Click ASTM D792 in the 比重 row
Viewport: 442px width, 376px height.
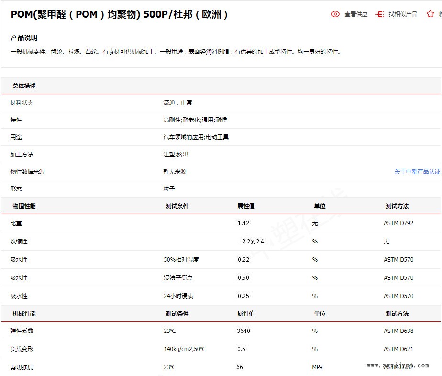[398, 223]
